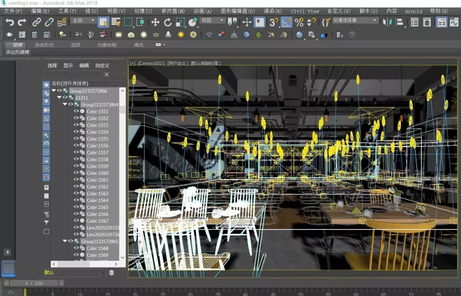Toggle the Display Cameras filter in Scene Explorer
This screenshot has height=296, width=461.
(46, 110)
